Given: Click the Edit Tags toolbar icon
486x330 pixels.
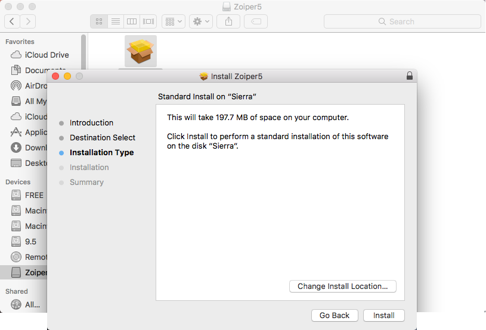Looking at the screenshot, I should [x=255, y=21].
